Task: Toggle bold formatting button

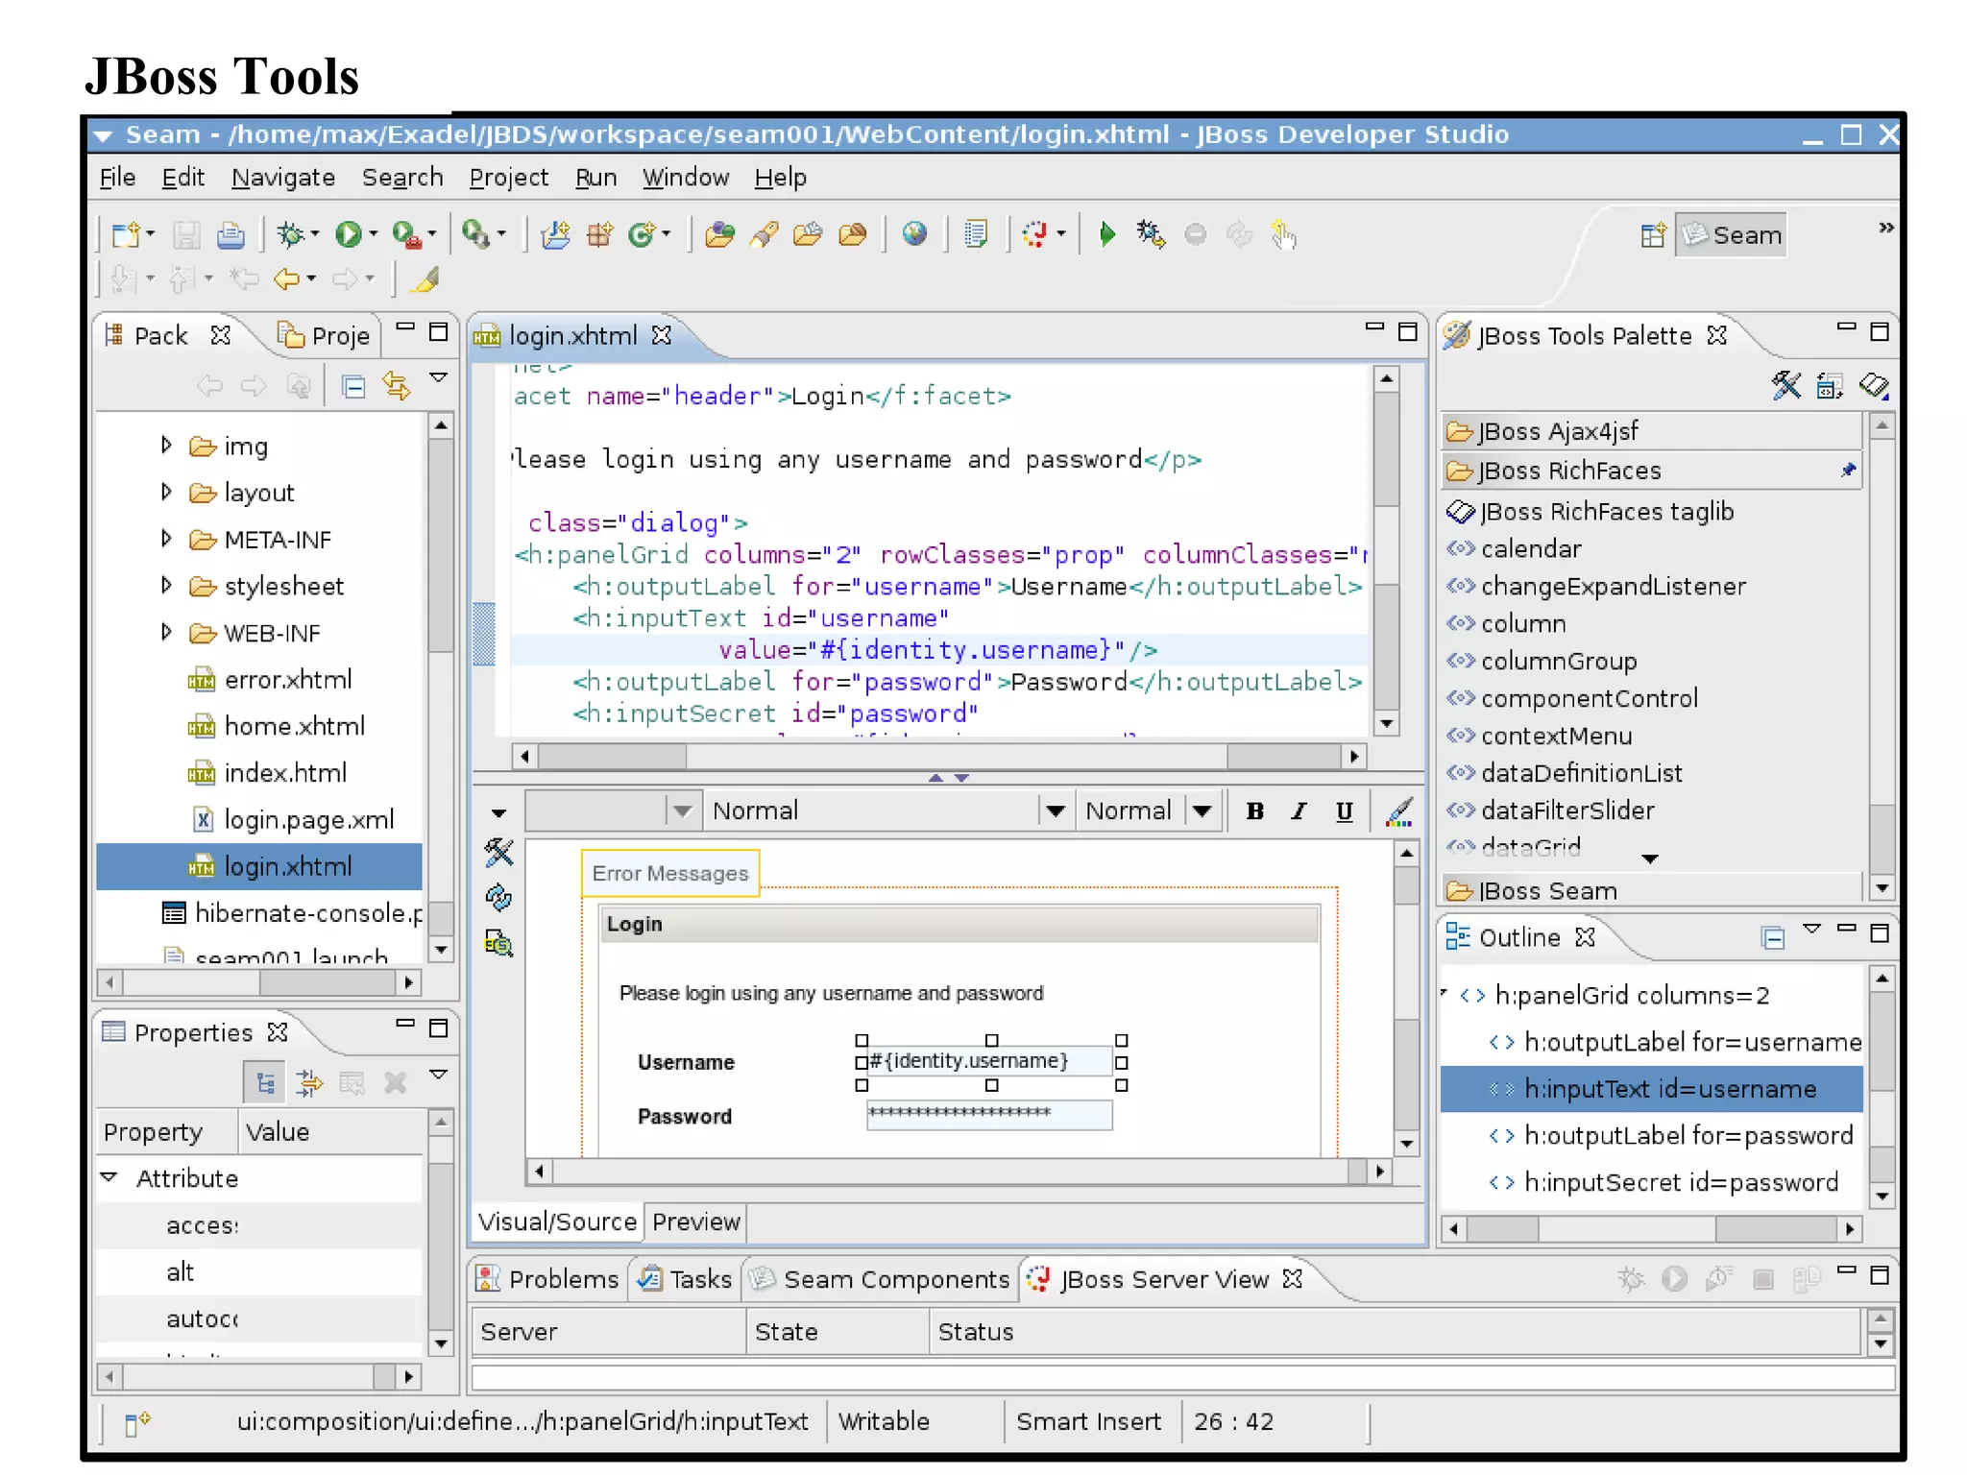Action: (x=1254, y=811)
